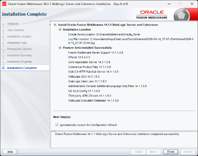198x156 pixels.
Task: Collapse Feature Sets Installed Successfully node
Action: (x=60, y=47)
